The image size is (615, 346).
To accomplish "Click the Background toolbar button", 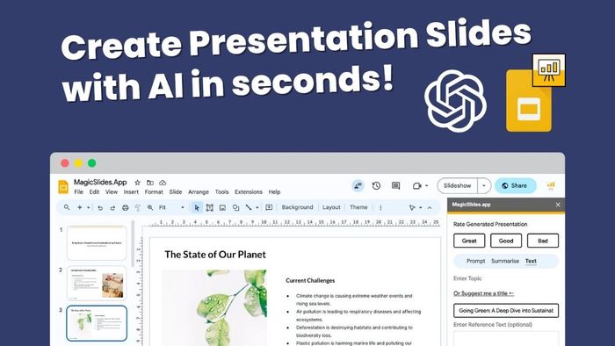I will (x=297, y=207).
